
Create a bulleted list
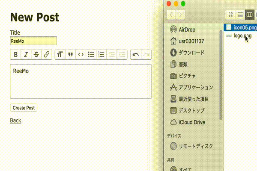[91, 54]
